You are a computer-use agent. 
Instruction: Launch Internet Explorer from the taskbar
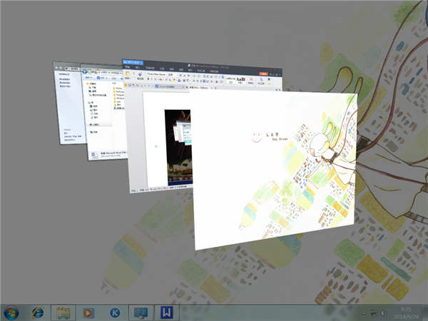tap(37, 312)
